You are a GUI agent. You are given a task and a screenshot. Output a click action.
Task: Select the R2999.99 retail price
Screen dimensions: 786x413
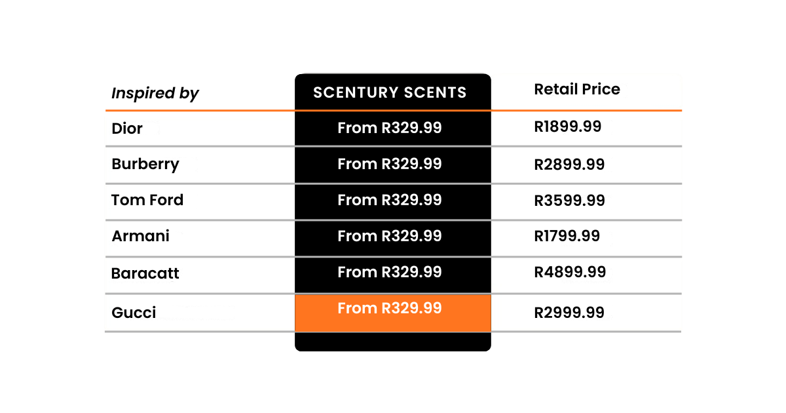click(x=569, y=313)
